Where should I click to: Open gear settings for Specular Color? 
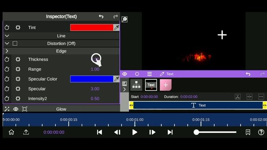tap(18, 79)
